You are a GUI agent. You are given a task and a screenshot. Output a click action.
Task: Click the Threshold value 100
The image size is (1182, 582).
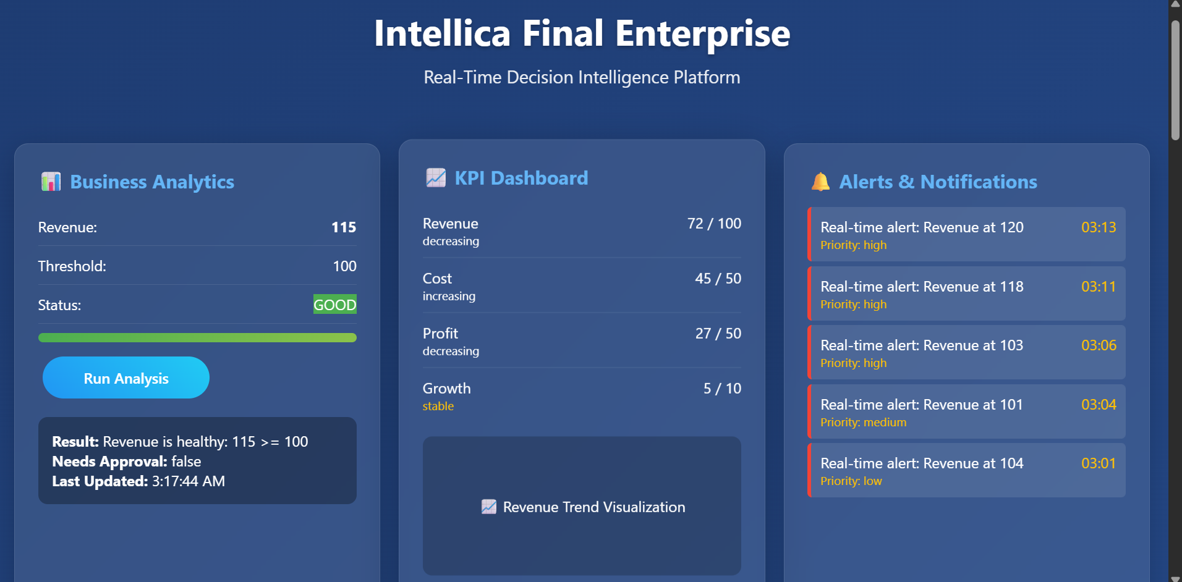click(344, 266)
